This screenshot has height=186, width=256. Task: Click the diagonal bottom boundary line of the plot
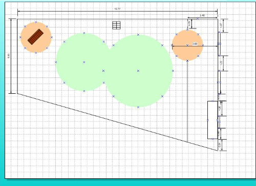tap(117, 122)
